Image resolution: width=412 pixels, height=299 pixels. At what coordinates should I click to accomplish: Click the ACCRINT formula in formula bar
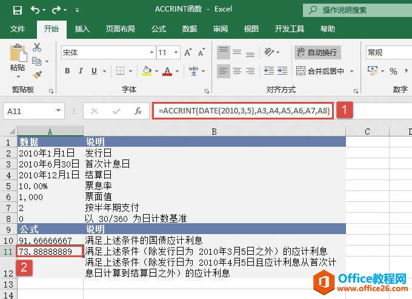(x=244, y=111)
